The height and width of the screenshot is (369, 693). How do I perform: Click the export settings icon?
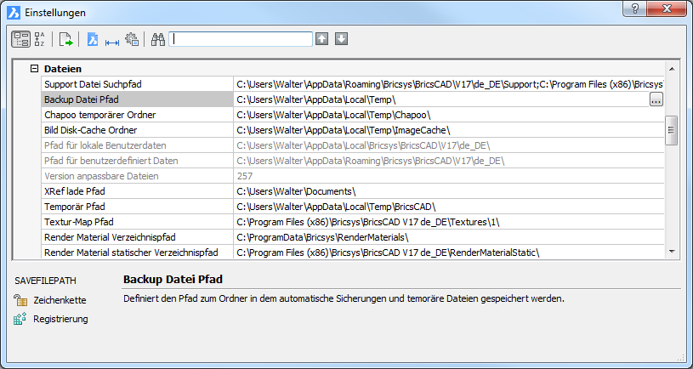[66, 39]
